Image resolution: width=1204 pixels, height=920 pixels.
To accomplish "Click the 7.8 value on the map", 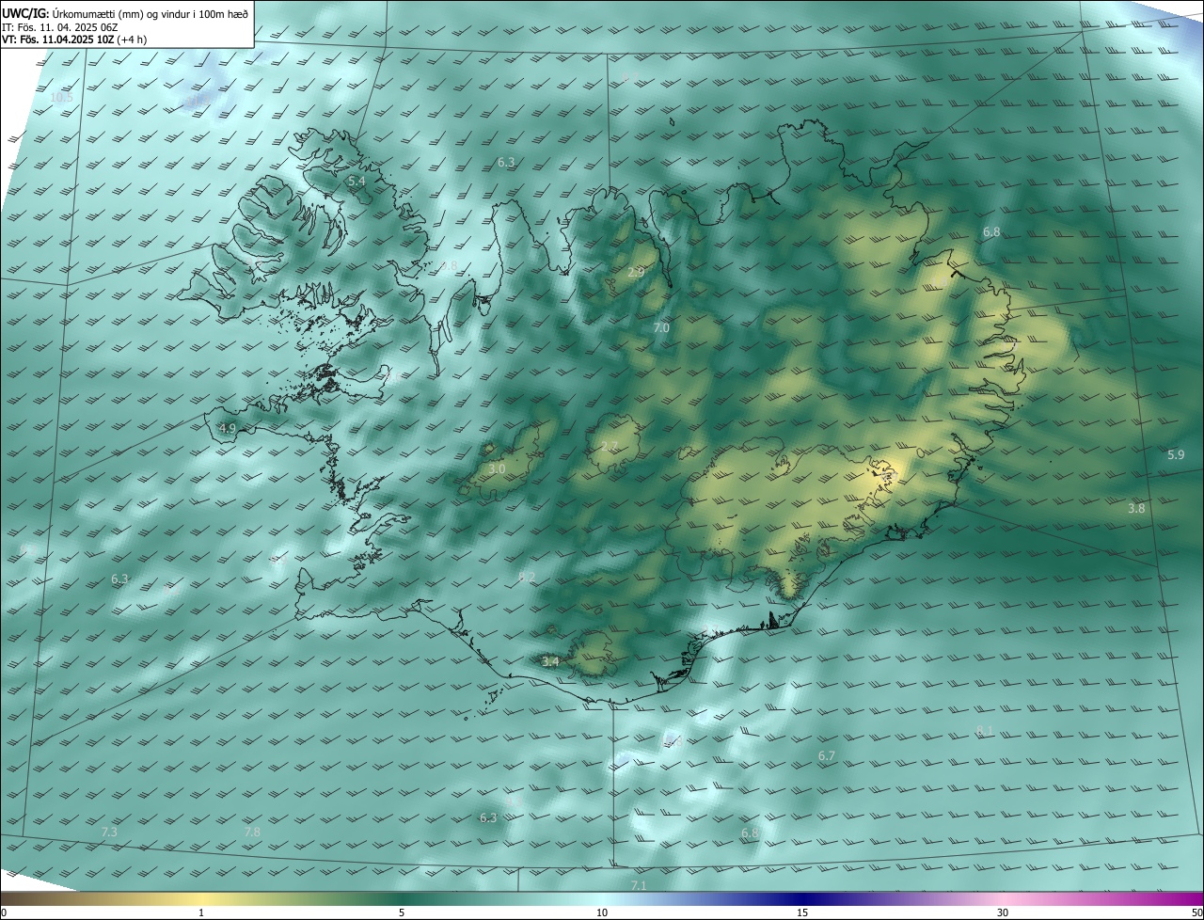I will pos(252,832).
